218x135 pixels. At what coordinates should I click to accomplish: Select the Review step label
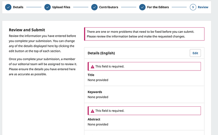pos(203,7)
